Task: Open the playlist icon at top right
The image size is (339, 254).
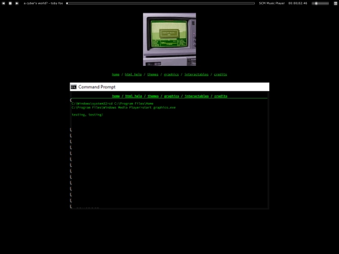Action: coord(335,3)
